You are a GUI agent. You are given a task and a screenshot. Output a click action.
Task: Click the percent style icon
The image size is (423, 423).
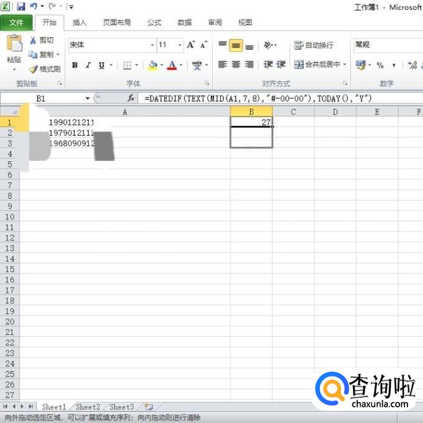[380, 65]
